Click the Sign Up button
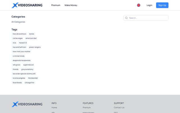This screenshot has height=113, width=180. point(162,5)
